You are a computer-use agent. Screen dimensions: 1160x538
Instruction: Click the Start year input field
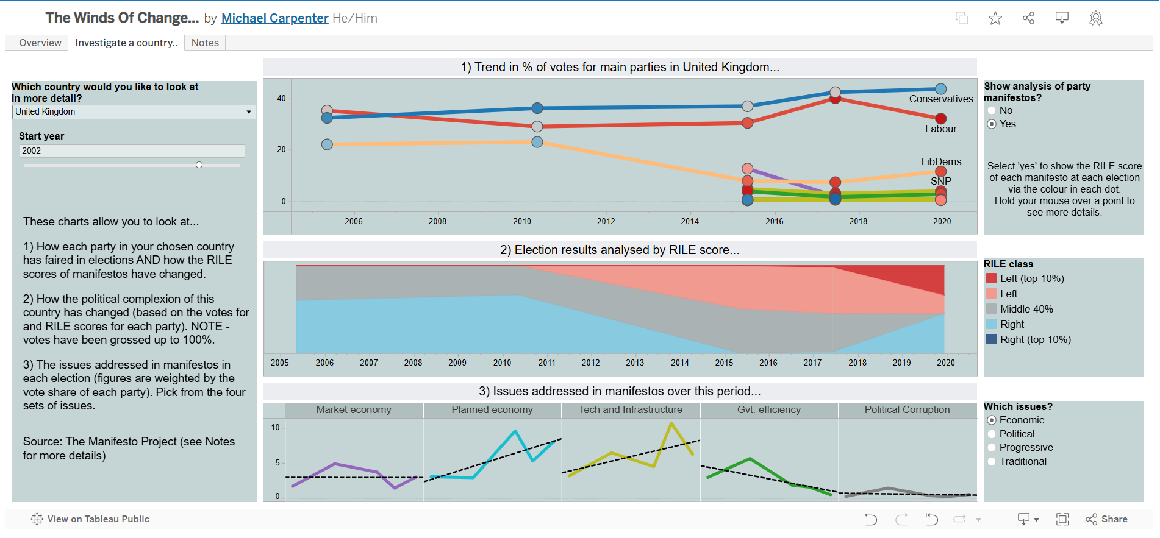132,151
